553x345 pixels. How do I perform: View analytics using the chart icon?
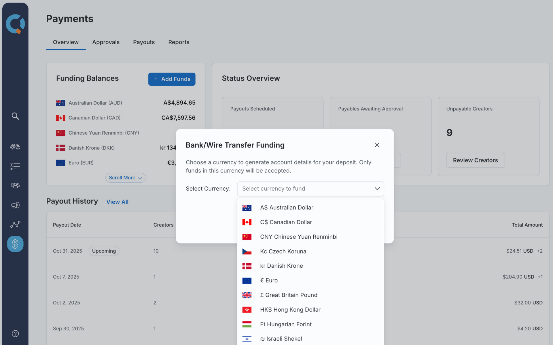tap(15, 224)
